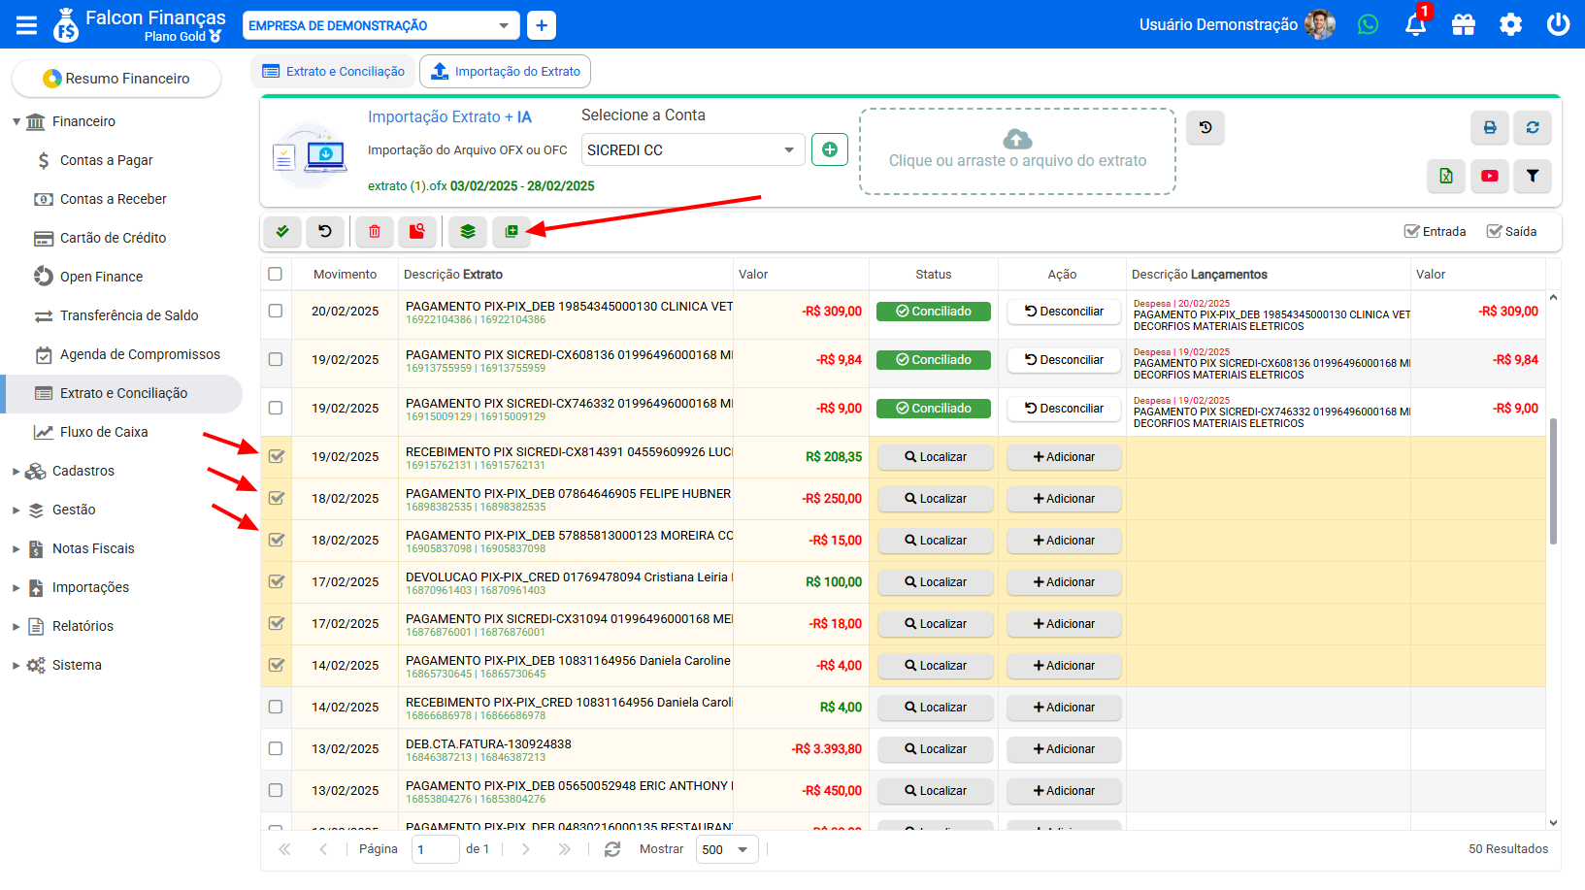This screenshot has height=890, width=1585.
Task: Add new company with plus button
Action: (542, 25)
